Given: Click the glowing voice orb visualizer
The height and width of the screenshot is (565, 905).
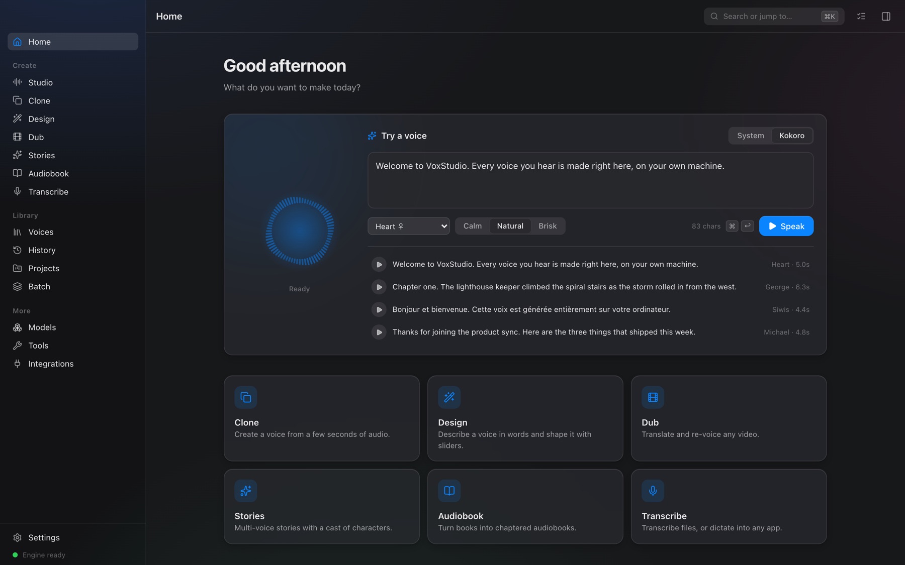Looking at the screenshot, I should [300, 231].
